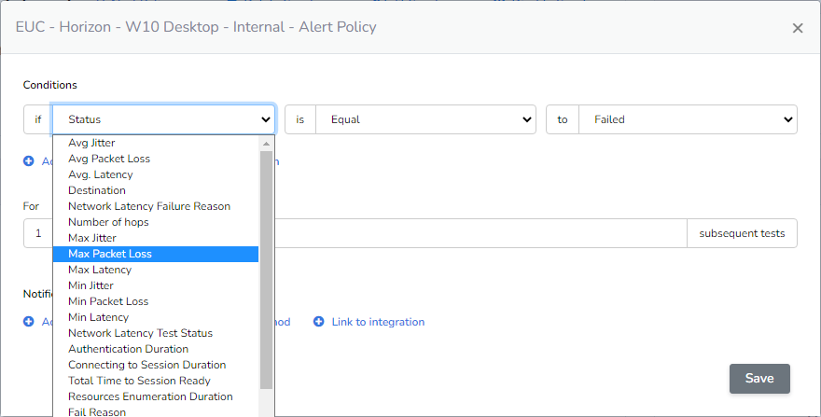Select Resources Enumeration Duration option
The image size is (821, 417).
156,396
